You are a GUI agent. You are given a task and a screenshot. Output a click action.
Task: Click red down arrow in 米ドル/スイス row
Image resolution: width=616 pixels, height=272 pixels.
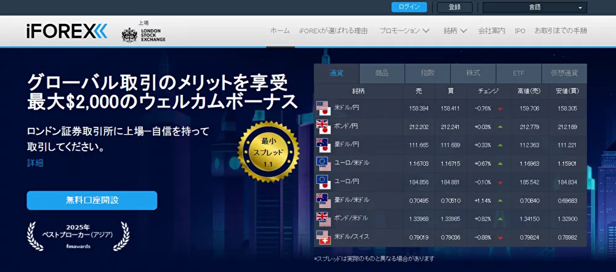(x=500, y=238)
